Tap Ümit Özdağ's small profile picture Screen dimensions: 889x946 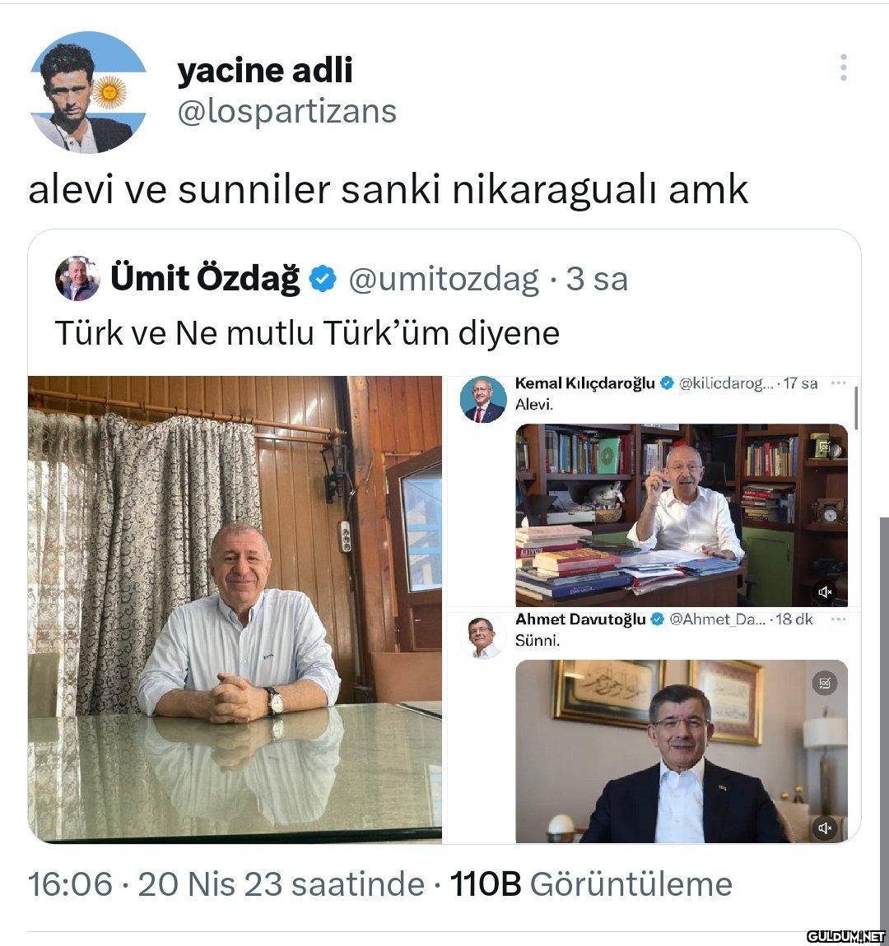77,278
